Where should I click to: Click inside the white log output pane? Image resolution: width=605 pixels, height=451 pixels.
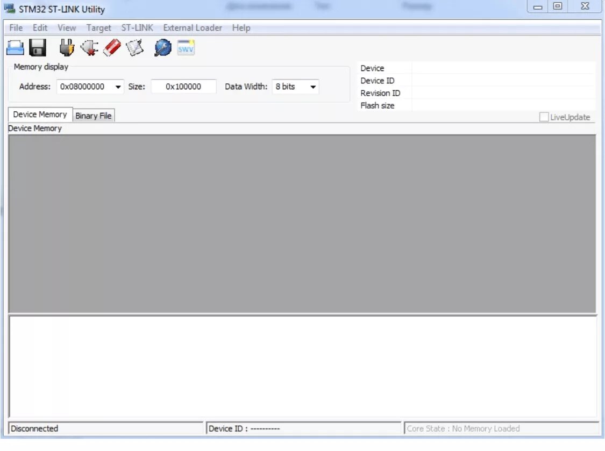[x=303, y=367]
